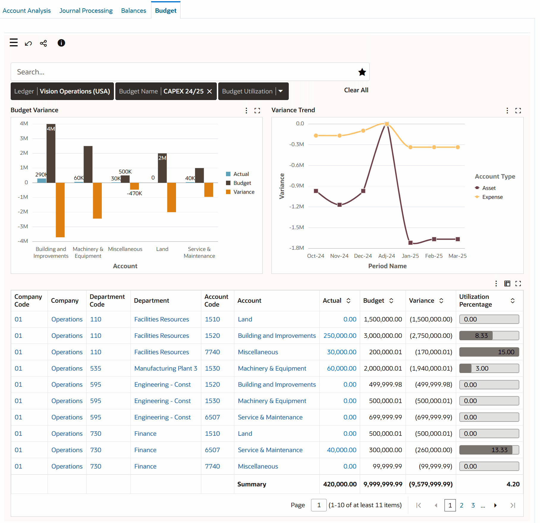This screenshot has width=540, height=523.
Task: Toggle the Asset series in legend
Action: 485,188
